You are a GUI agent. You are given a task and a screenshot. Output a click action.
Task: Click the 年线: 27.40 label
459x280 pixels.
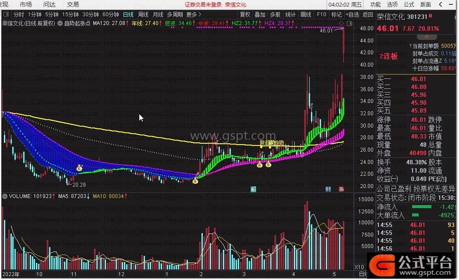coord(145,23)
